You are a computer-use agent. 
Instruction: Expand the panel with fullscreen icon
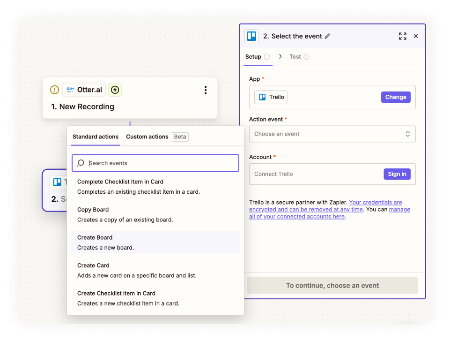[402, 36]
